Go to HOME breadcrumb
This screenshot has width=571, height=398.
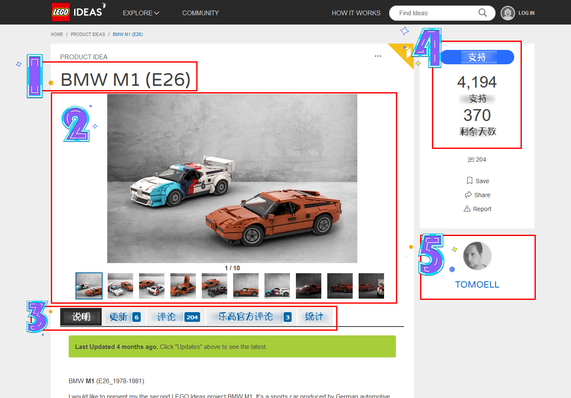pos(57,34)
